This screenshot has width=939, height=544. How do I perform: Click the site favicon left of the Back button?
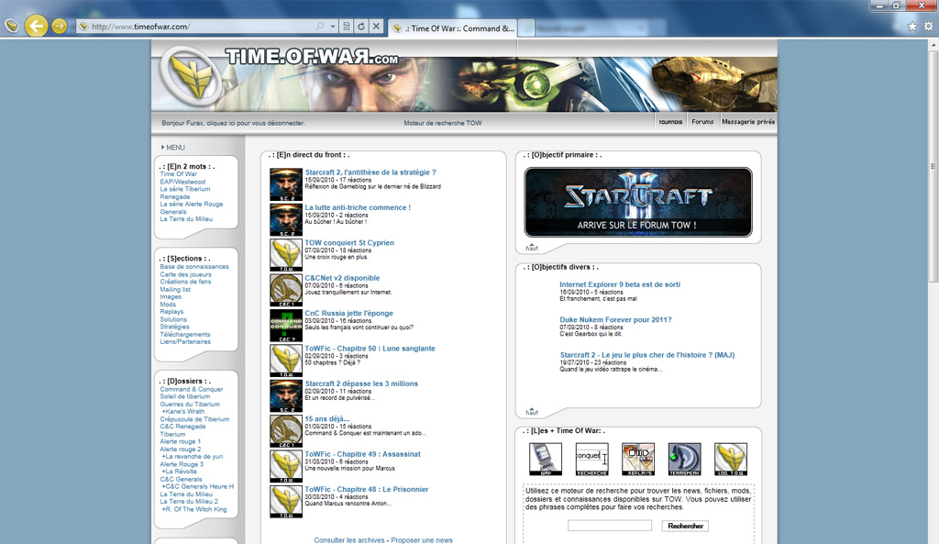point(11,26)
